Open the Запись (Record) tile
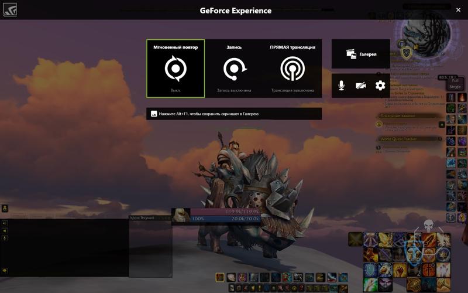 coord(234,69)
